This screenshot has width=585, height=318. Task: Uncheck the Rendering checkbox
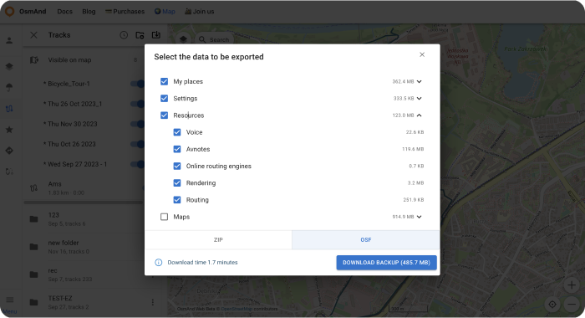click(177, 182)
